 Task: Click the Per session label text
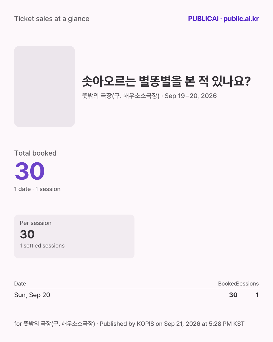(x=36, y=223)
